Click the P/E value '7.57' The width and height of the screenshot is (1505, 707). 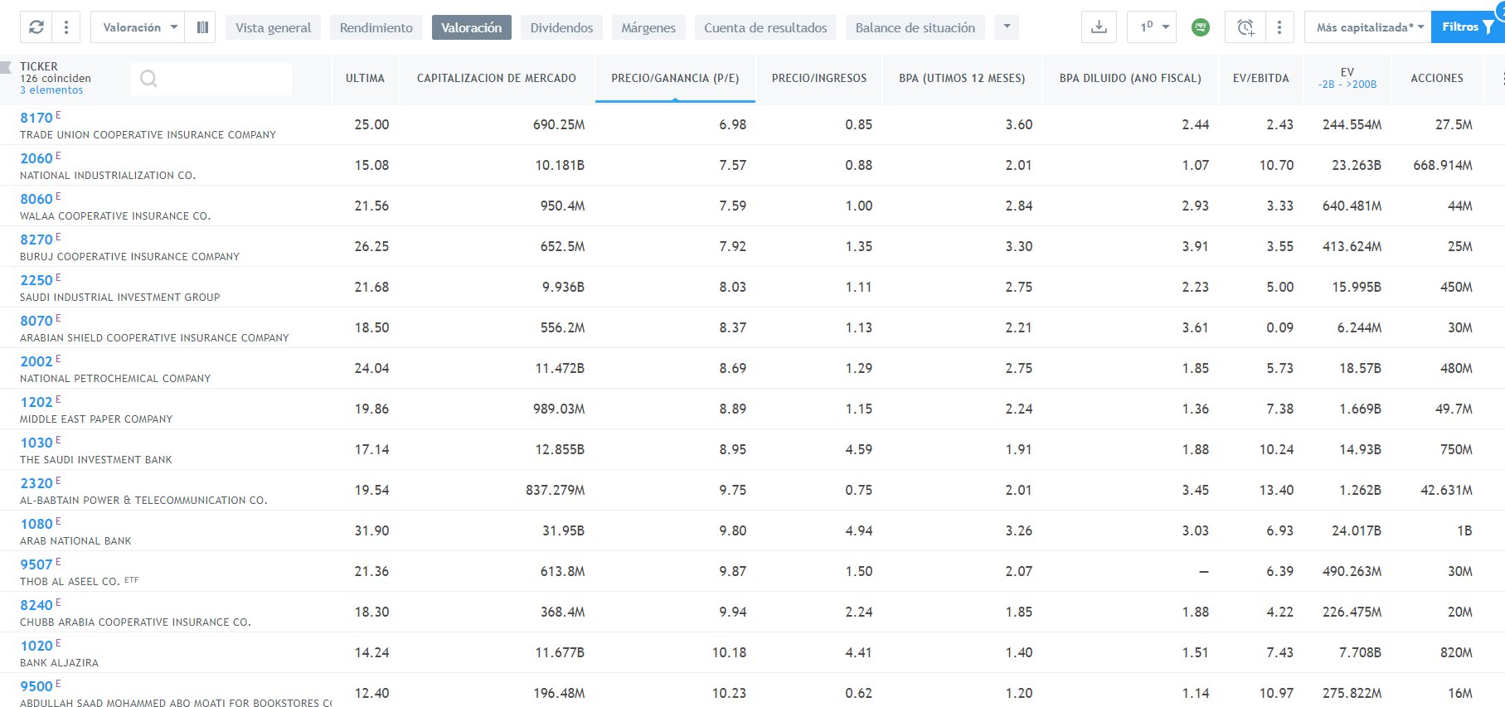pos(733,165)
